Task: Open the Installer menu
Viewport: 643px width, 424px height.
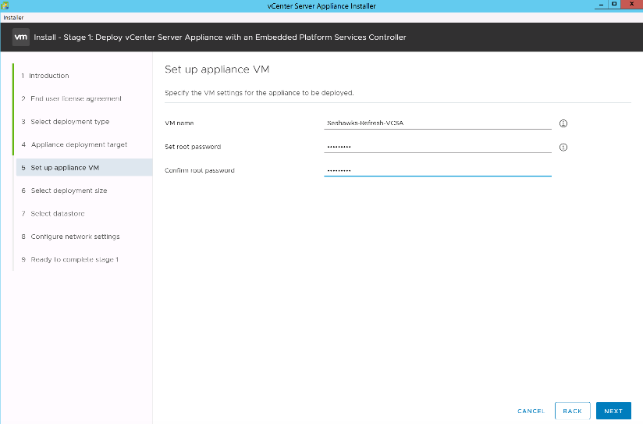Action: point(13,16)
